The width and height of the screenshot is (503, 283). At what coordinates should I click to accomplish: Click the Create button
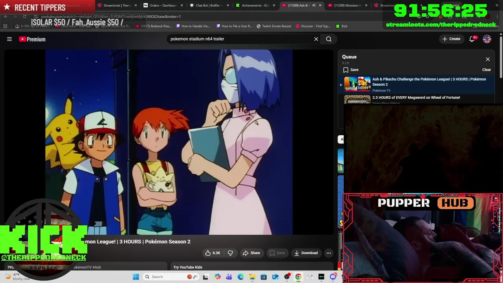451,39
